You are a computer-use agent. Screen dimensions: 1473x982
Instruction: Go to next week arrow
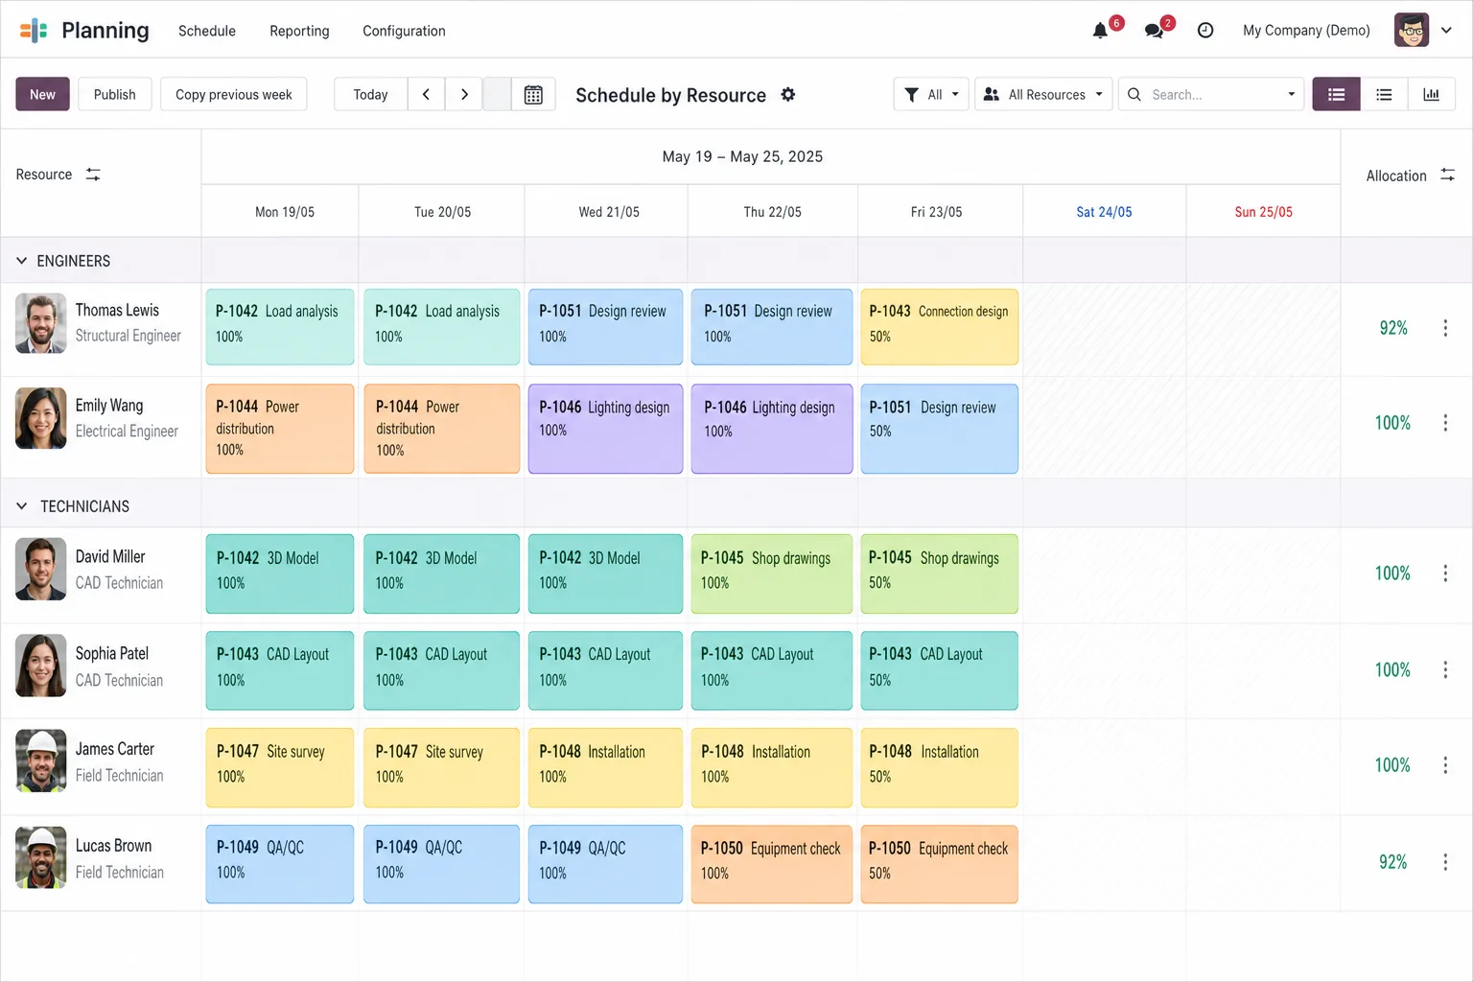(464, 94)
